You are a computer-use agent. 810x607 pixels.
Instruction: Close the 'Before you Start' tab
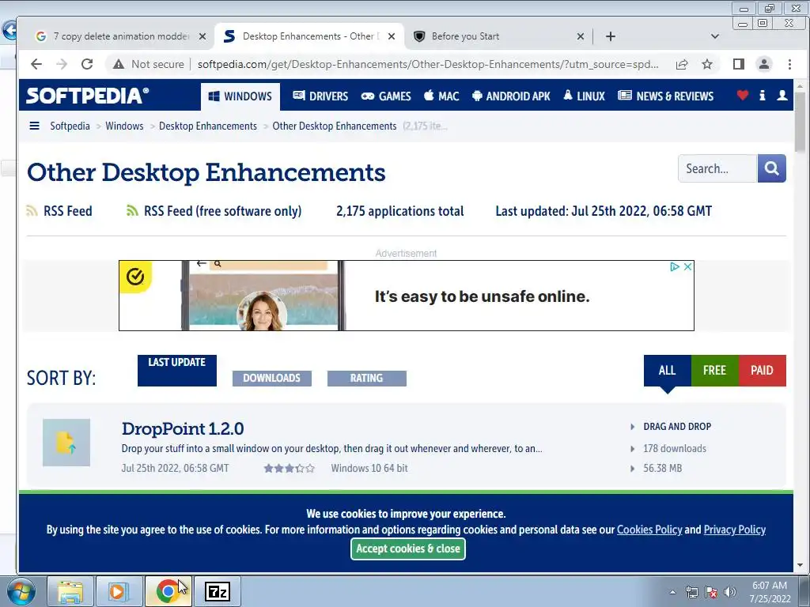[581, 36]
